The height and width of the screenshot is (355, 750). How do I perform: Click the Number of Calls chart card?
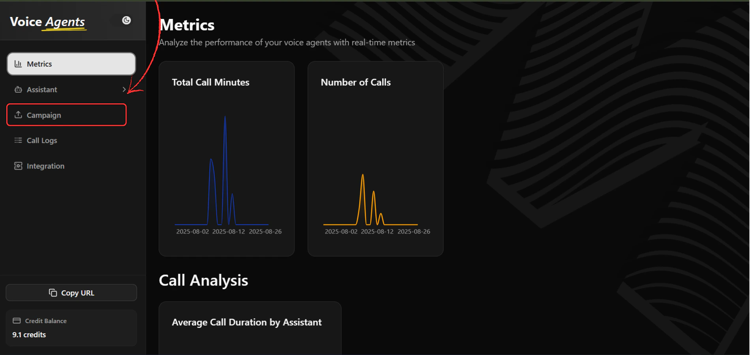[x=375, y=159]
